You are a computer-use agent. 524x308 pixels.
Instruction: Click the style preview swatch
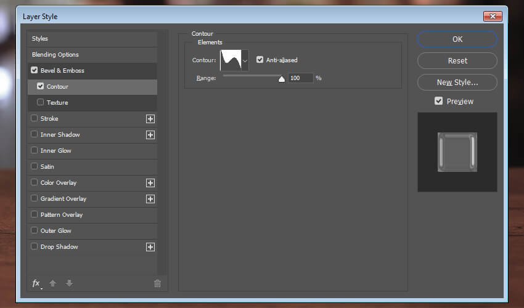pos(457,152)
